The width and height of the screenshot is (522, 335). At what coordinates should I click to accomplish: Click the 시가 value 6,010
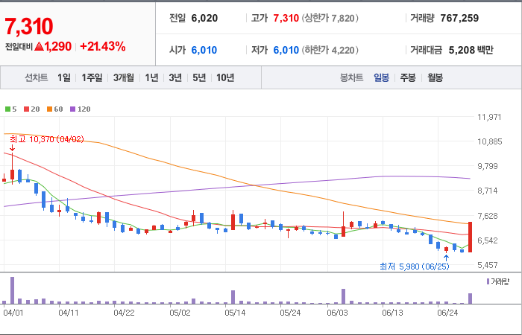[x=204, y=50]
